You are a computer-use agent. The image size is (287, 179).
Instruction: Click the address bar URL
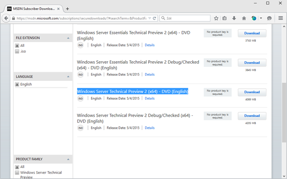pyautogui.click(x=81, y=18)
